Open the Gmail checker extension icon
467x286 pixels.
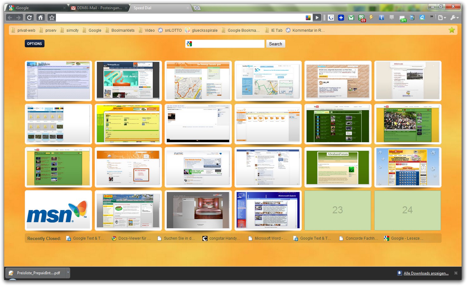(x=351, y=18)
